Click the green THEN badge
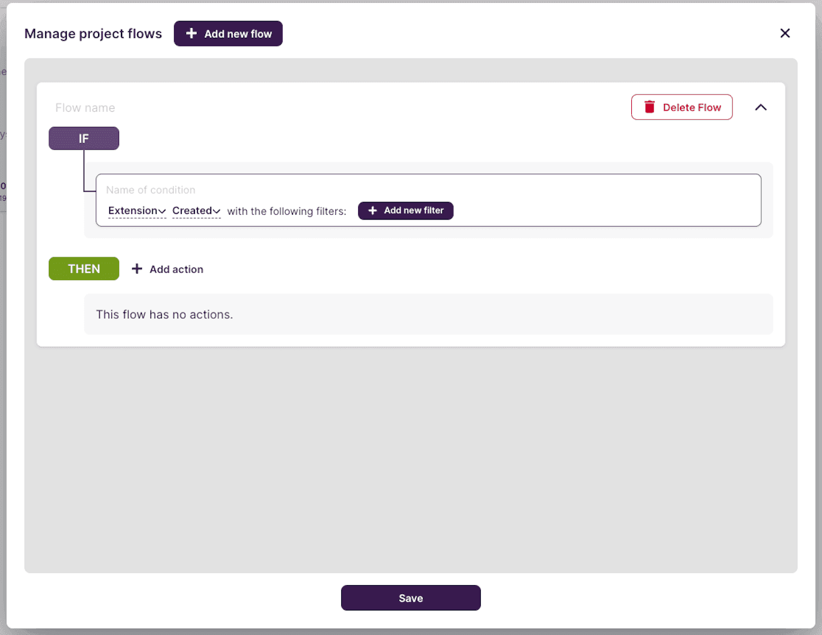The width and height of the screenshot is (822, 635). tap(84, 269)
